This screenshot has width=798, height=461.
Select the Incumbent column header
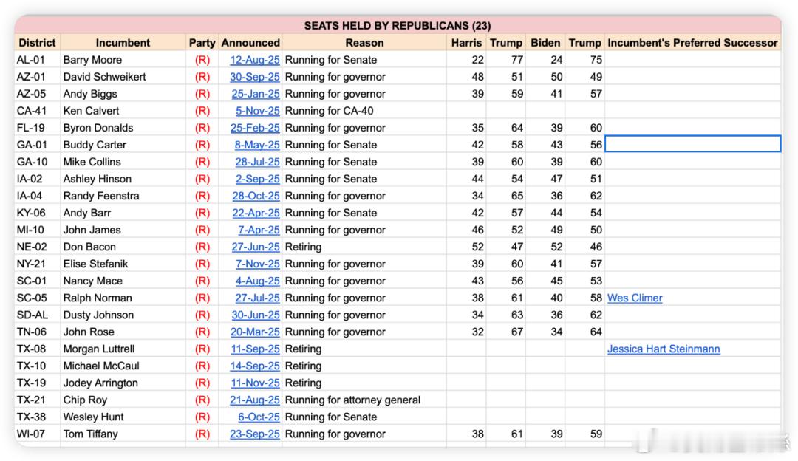click(123, 43)
